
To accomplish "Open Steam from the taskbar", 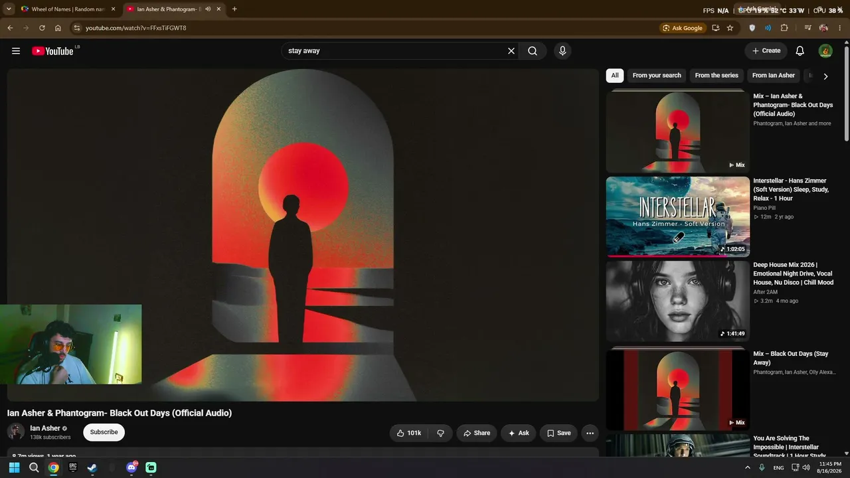I will [92, 467].
